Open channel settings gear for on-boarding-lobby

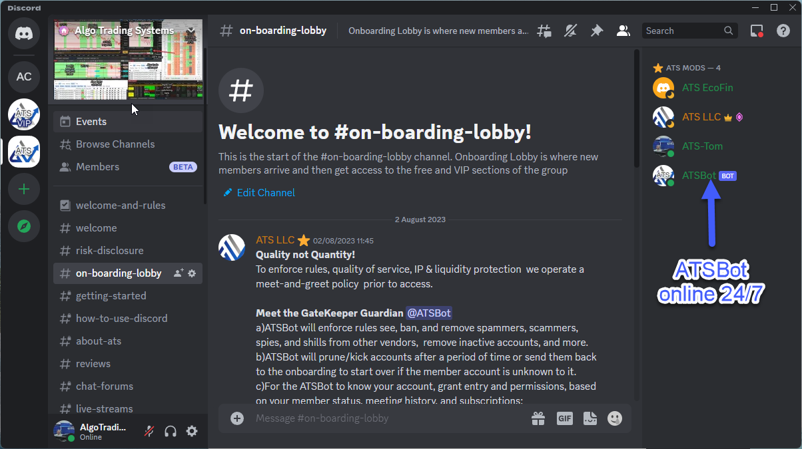click(x=192, y=273)
